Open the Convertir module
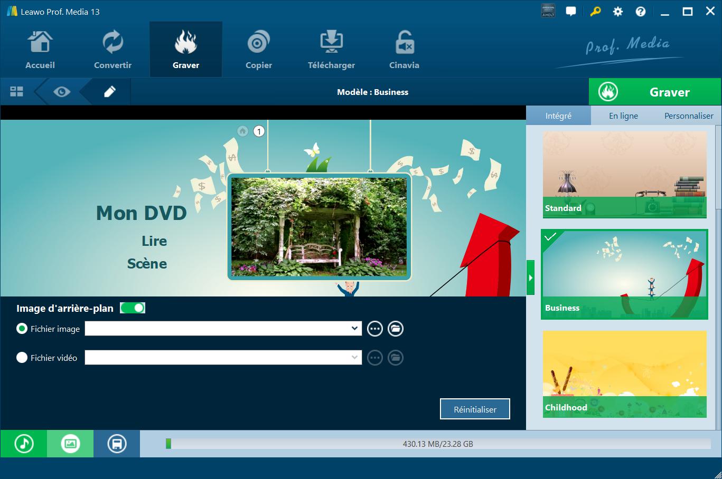 (x=112, y=50)
